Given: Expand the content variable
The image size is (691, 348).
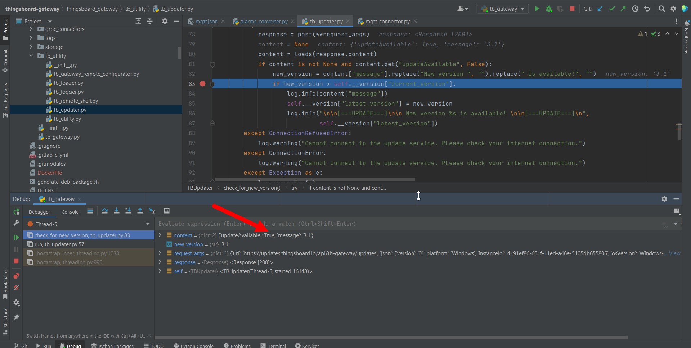Looking at the screenshot, I should pyautogui.click(x=160, y=235).
